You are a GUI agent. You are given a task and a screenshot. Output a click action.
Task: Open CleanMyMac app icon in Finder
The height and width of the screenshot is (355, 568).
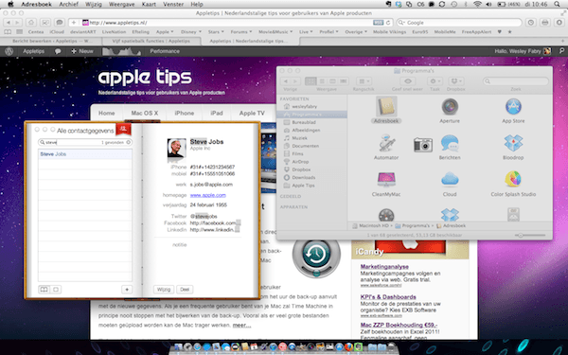tap(386, 180)
